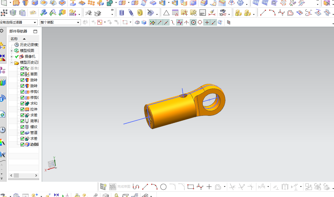
Task: Click the first padlock blocks icon
Action: (x=238, y=13)
